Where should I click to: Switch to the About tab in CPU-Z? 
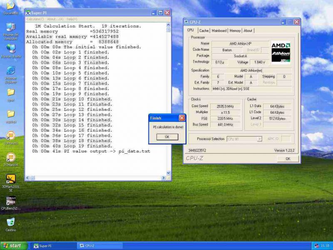[x=248, y=30]
